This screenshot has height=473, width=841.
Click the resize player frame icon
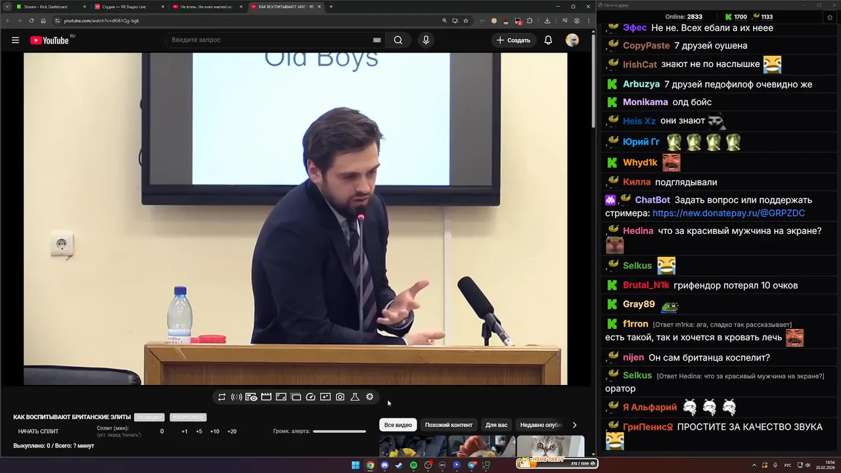coord(281,397)
